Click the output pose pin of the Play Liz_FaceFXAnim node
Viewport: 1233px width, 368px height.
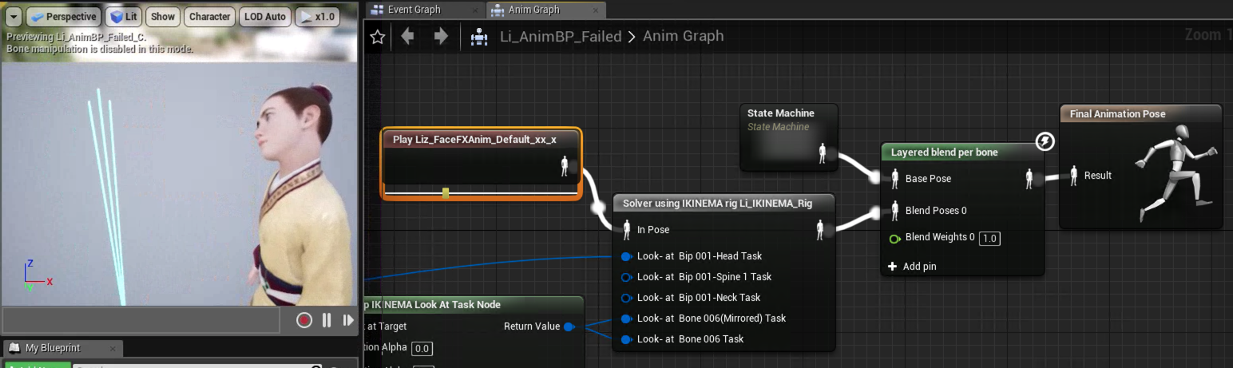coord(565,166)
